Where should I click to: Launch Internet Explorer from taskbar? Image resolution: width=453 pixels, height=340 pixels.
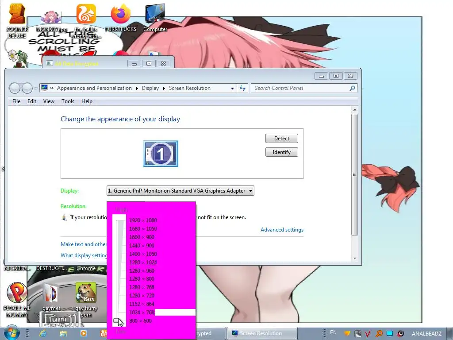click(x=43, y=333)
